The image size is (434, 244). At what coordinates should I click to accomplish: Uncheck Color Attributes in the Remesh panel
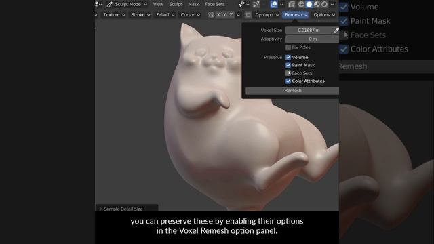click(x=288, y=81)
